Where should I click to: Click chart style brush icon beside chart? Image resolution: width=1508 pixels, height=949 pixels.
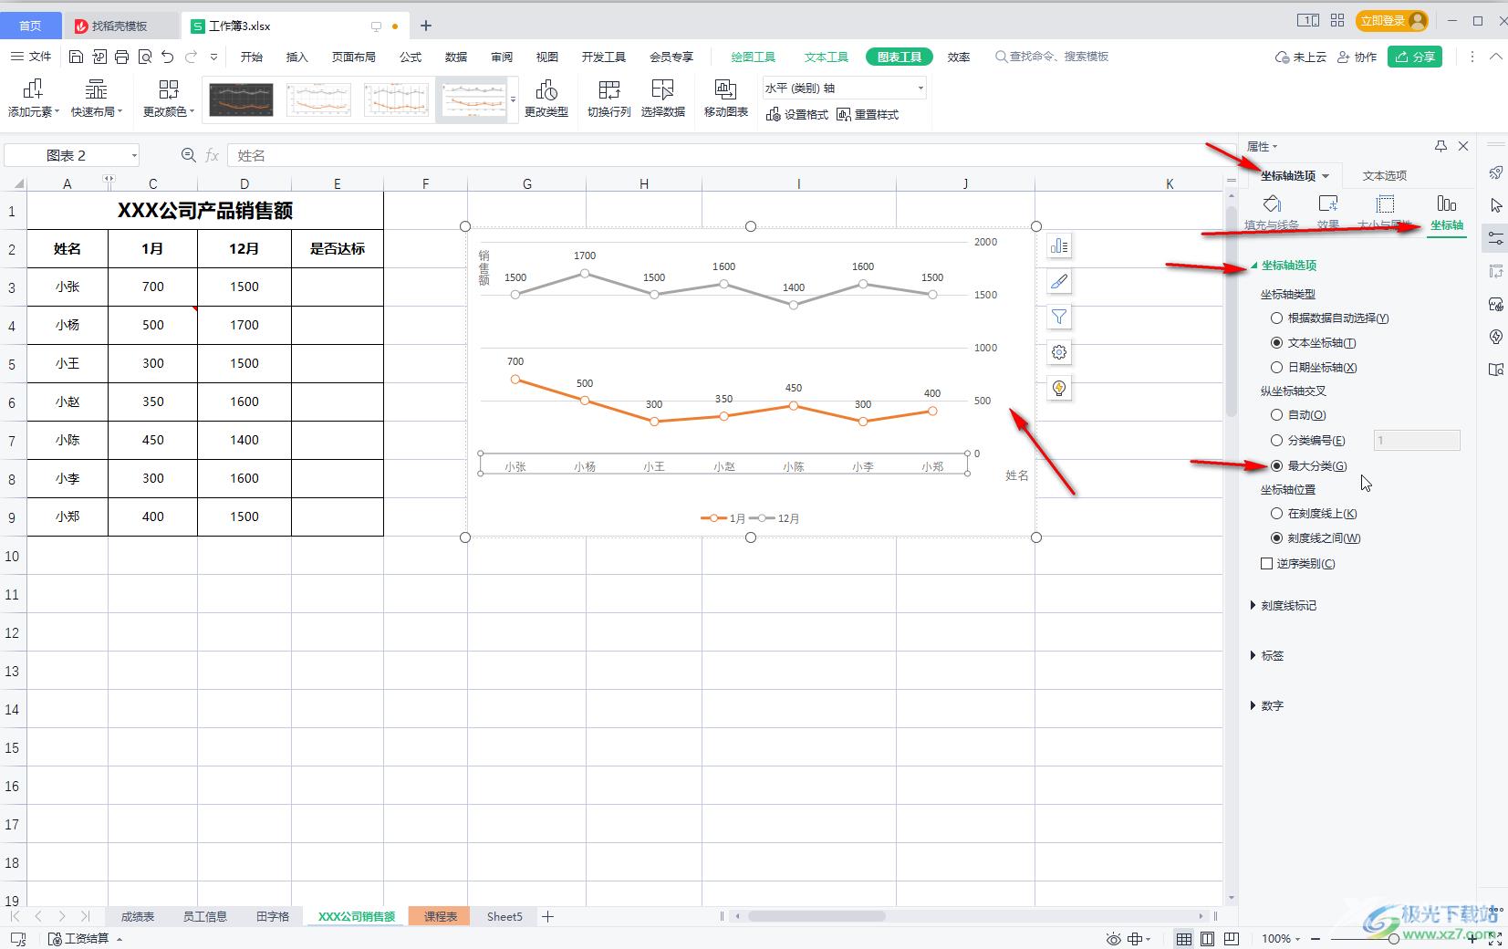1059,282
